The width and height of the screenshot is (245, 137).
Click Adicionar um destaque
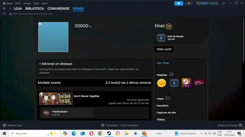tap(56, 64)
